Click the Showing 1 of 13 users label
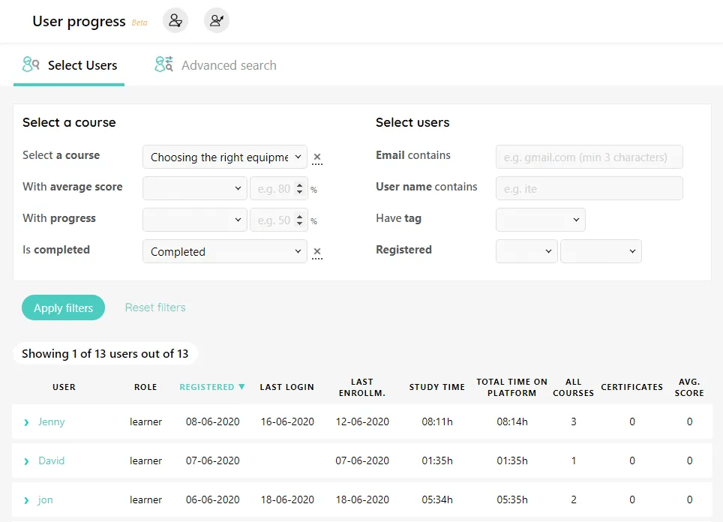The height and width of the screenshot is (522, 723). pyautogui.click(x=105, y=354)
